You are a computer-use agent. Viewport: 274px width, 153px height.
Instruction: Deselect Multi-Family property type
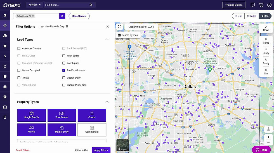pos(62,130)
